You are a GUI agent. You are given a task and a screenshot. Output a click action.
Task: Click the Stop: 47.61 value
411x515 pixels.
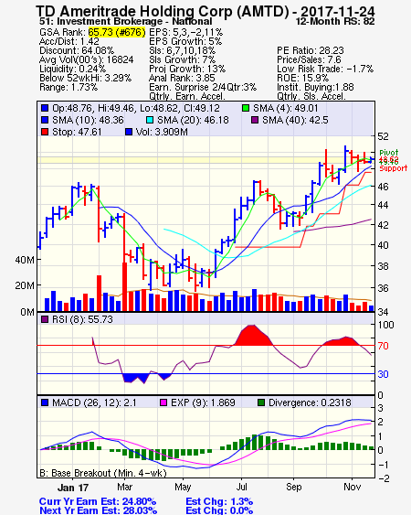pyautogui.click(x=77, y=132)
